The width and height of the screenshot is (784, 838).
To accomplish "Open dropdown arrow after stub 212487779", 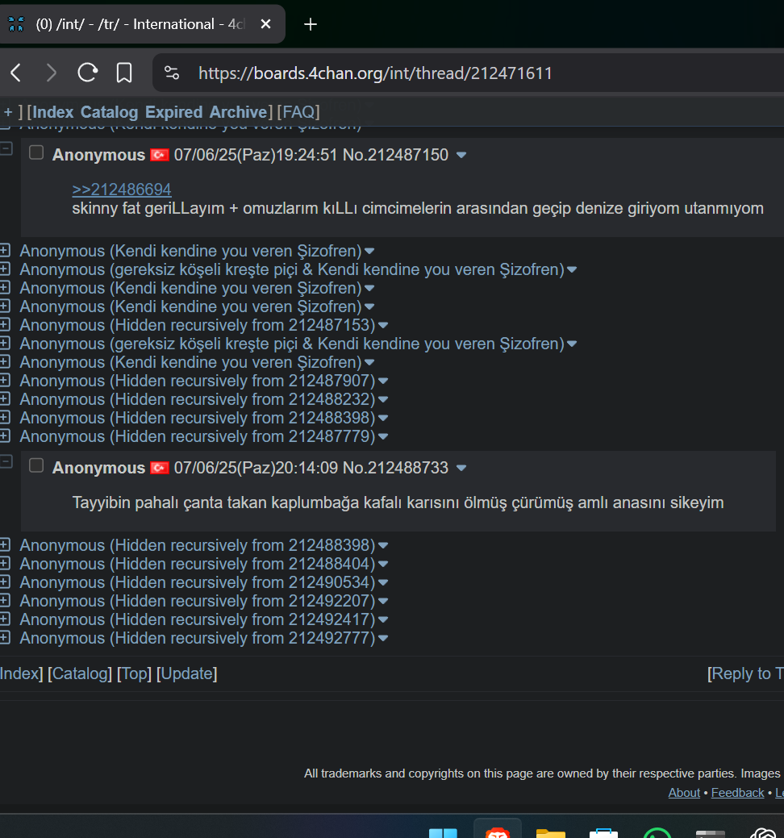I will pyautogui.click(x=382, y=436).
